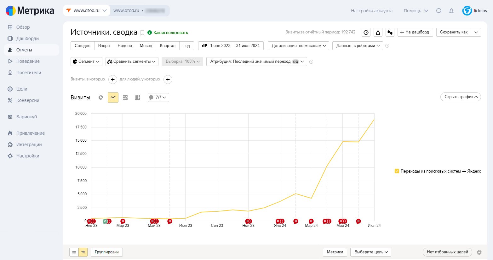Open the chat messages icon
The height and width of the screenshot is (260, 493).
click(x=439, y=11)
